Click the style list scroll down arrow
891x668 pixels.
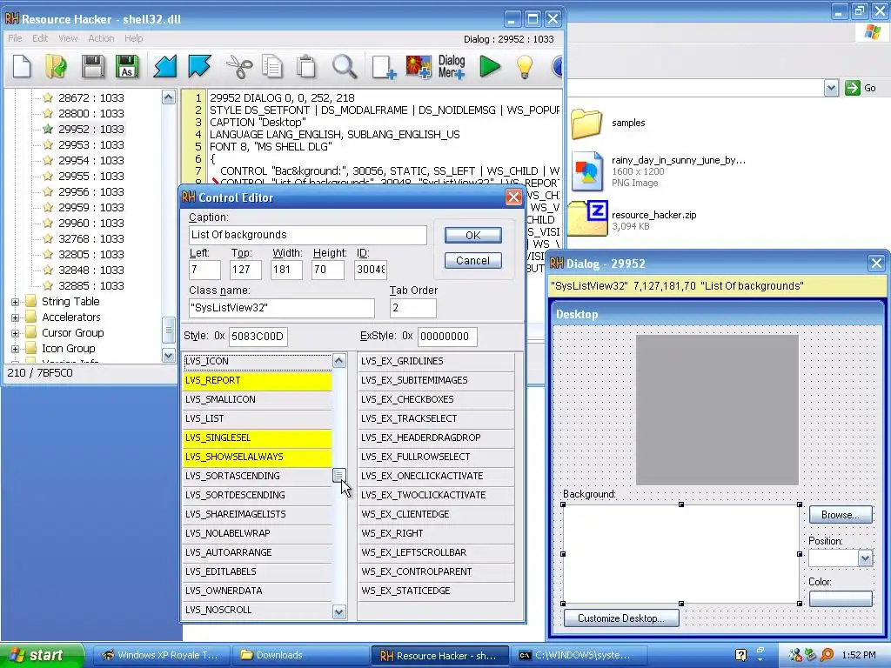tap(339, 611)
